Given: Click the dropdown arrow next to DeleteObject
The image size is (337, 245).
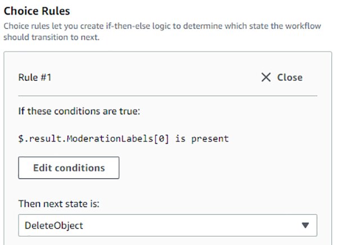Looking at the screenshot, I should click(305, 225).
